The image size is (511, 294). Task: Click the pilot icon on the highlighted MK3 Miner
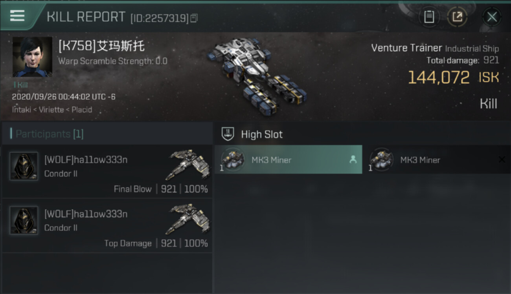(x=353, y=160)
